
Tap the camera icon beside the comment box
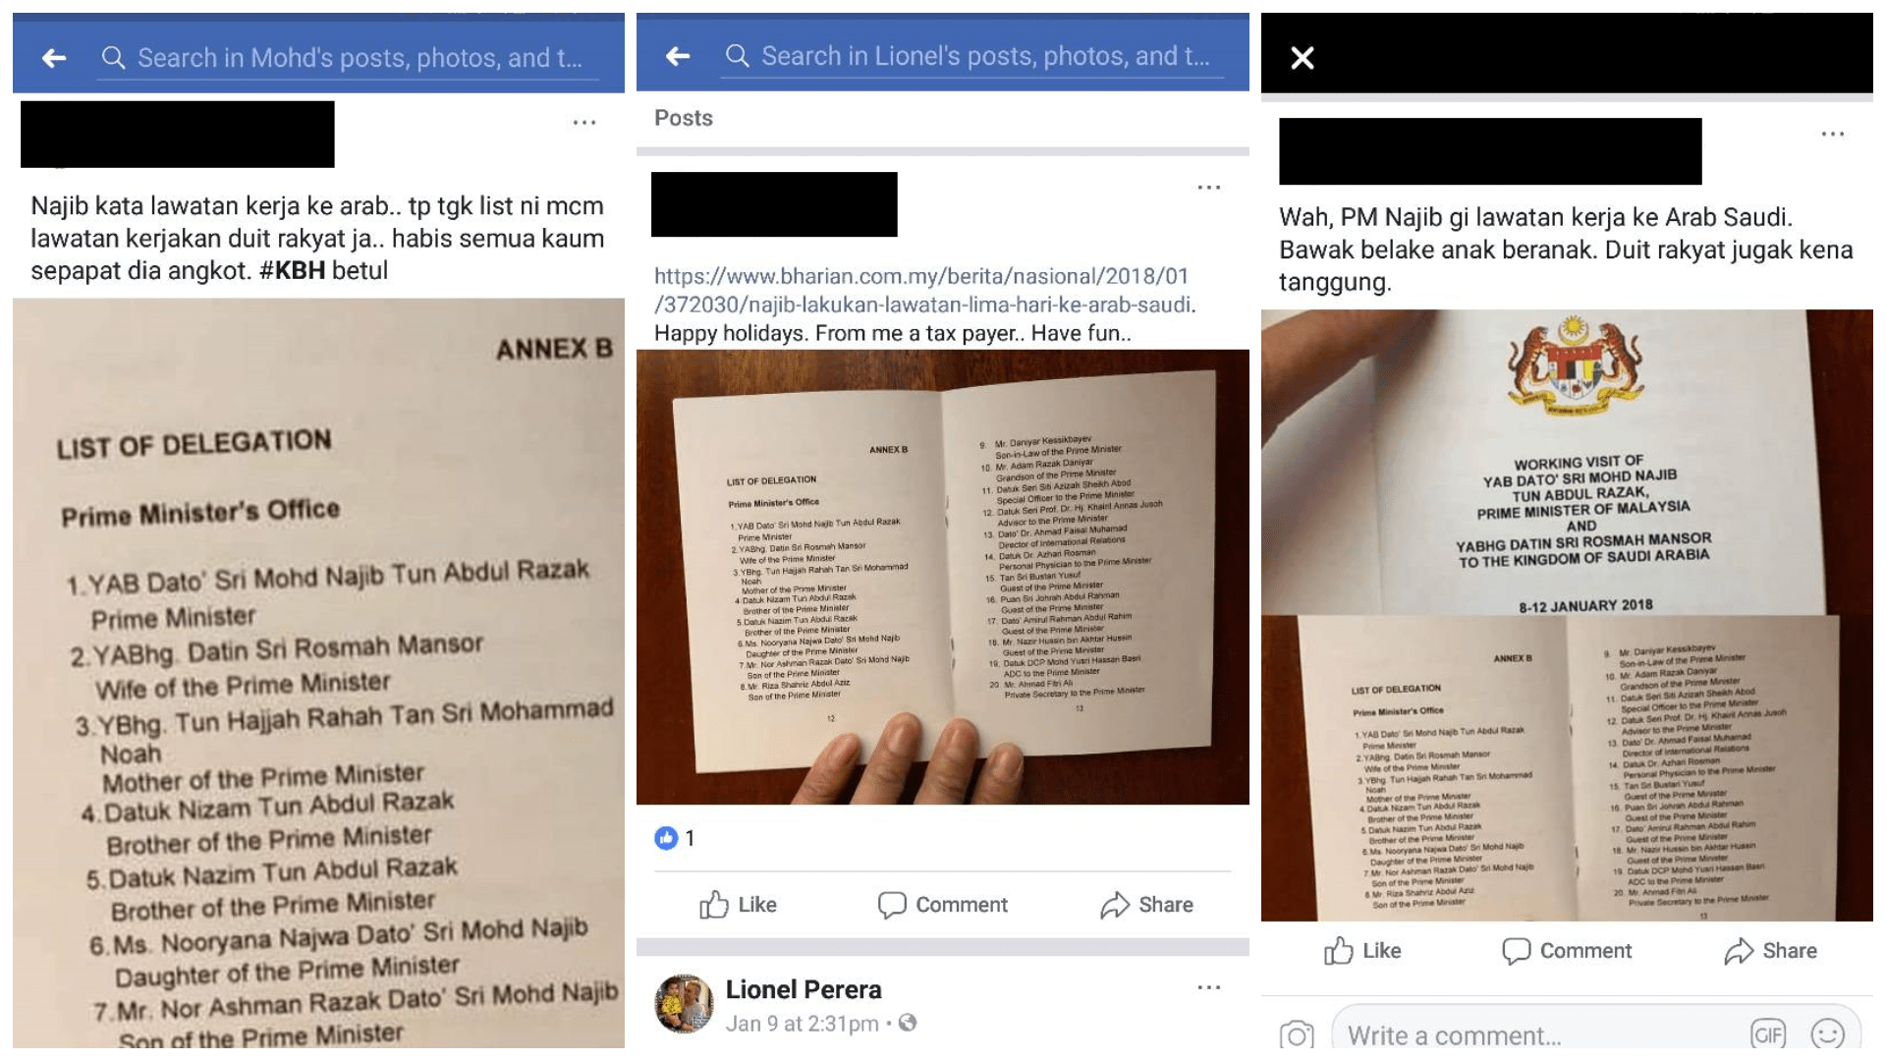tap(1297, 1034)
